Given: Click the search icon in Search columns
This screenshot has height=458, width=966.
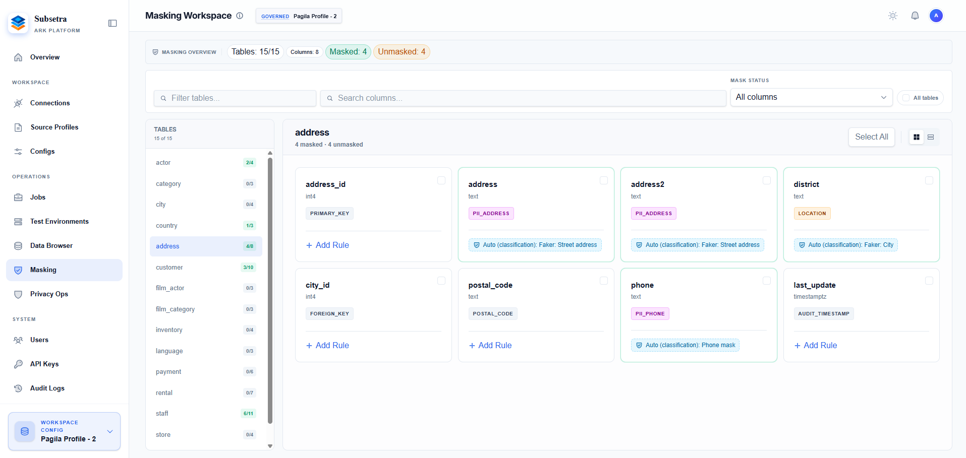Looking at the screenshot, I should [x=330, y=98].
